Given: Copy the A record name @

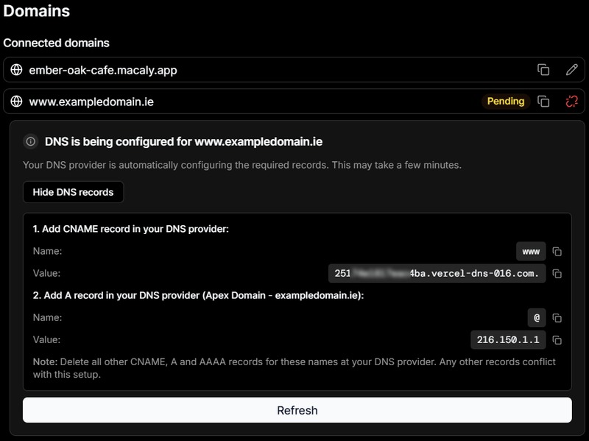Looking at the screenshot, I should pyautogui.click(x=557, y=318).
